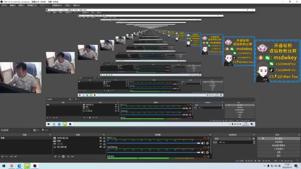The width and height of the screenshot is (301, 169).
Task: Undock the 转场特效 transitions panel
Action: [254, 135]
